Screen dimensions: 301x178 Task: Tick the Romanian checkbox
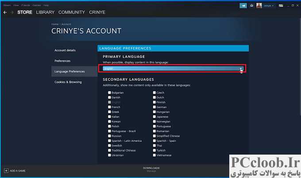[x=154, y=131]
